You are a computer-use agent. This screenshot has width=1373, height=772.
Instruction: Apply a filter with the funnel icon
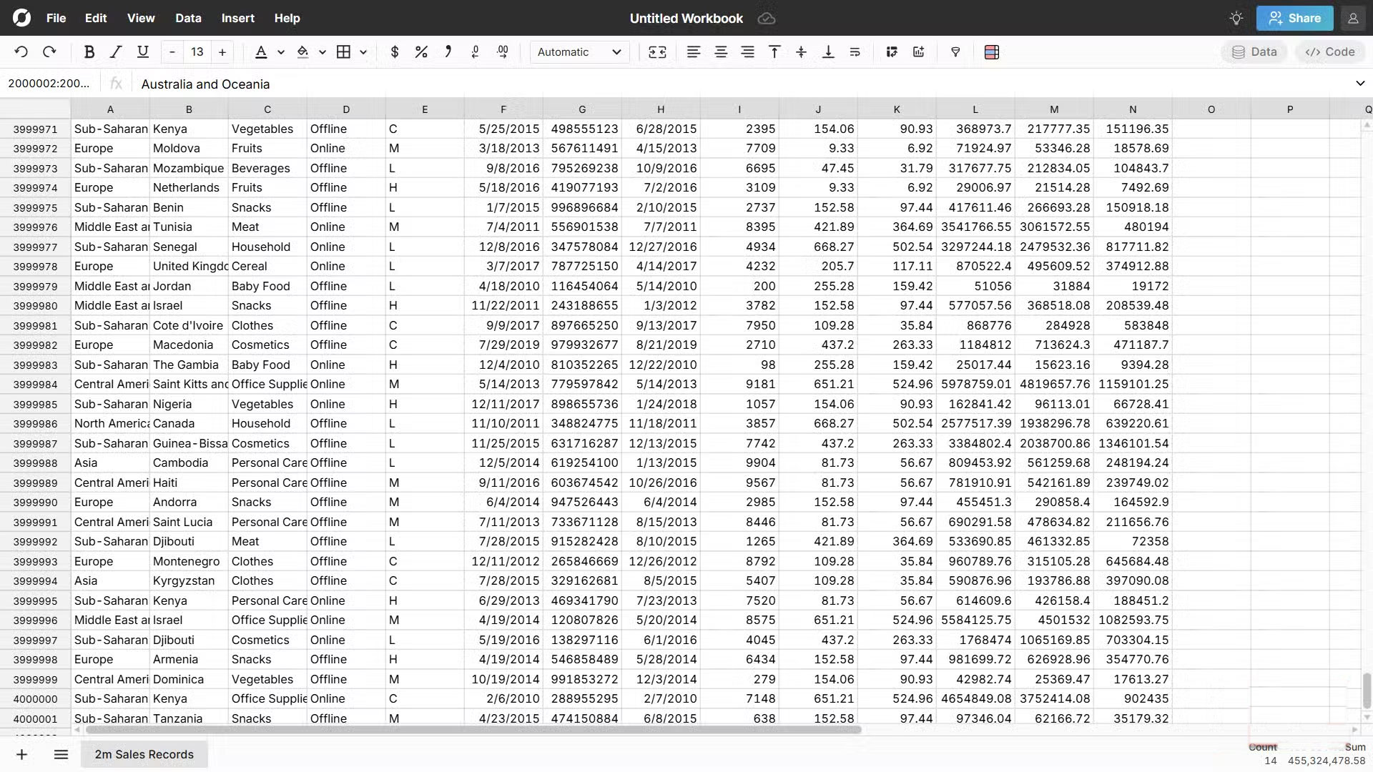(x=955, y=51)
